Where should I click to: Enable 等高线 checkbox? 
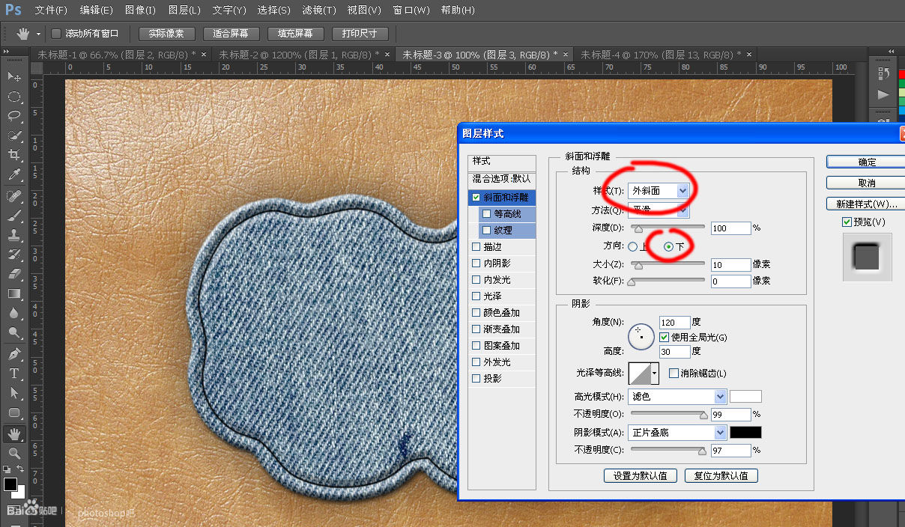[486, 214]
